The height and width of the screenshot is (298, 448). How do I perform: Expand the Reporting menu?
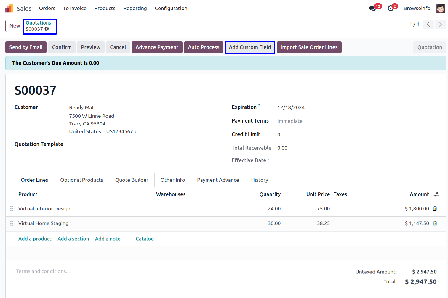tap(135, 8)
